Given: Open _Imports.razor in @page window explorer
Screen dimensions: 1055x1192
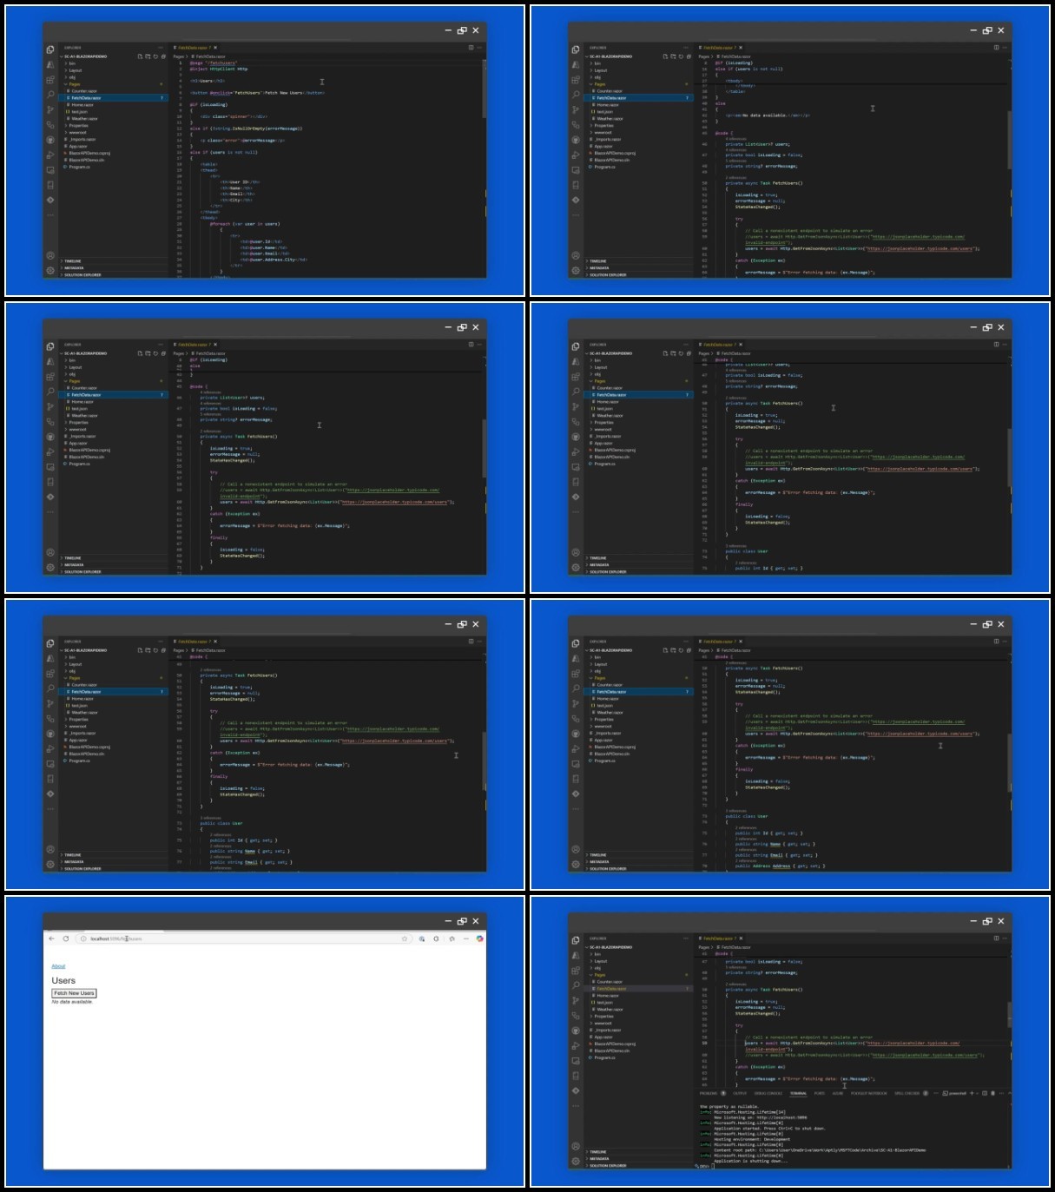Looking at the screenshot, I should [113, 139].
